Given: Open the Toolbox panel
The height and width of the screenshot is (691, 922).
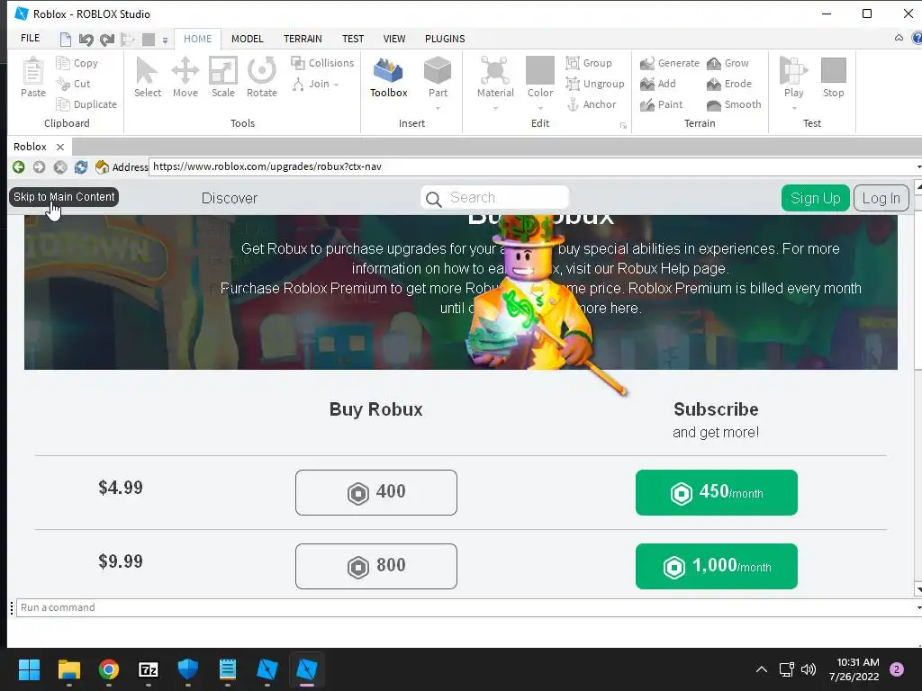Looking at the screenshot, I should [389, 77].
